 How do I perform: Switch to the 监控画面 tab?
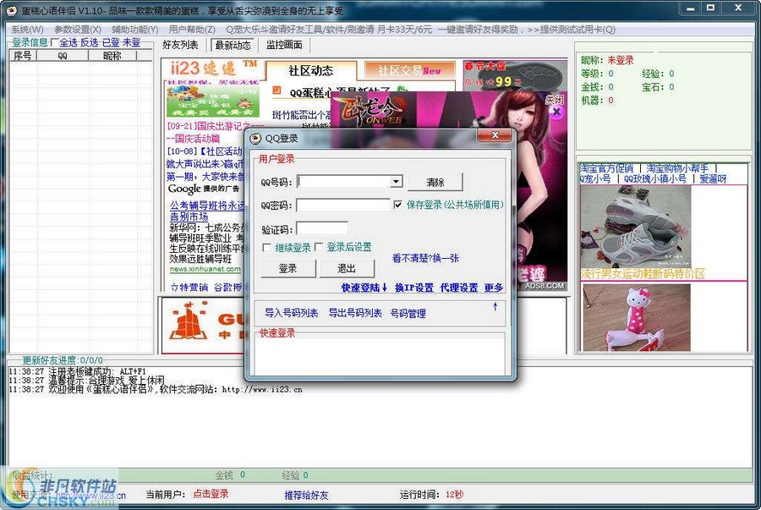tap(283, 45)
